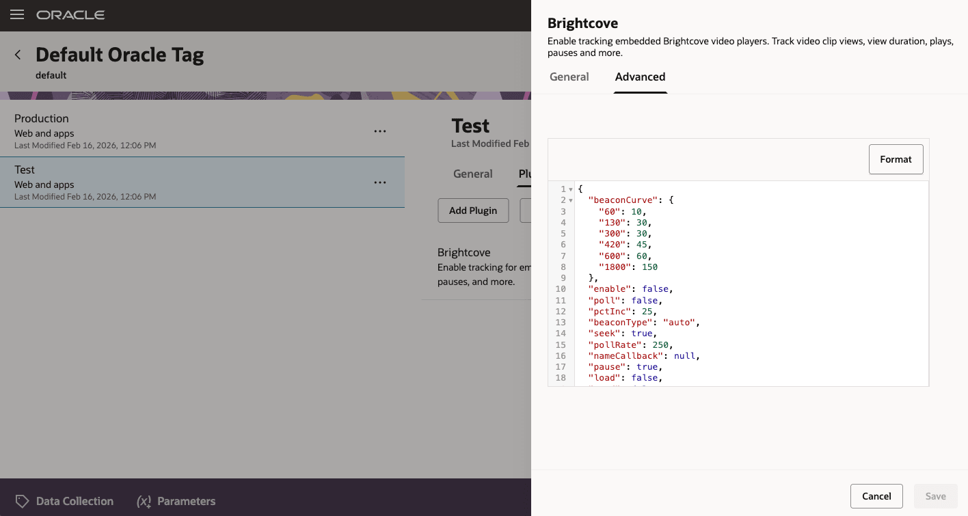
Task: Open the General tab under the Test heading
Action: pyautogui.click(x=472, y=174)
